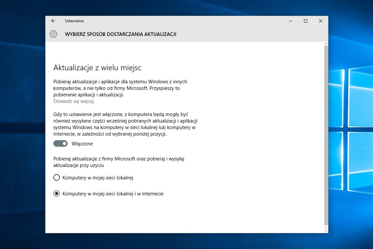Click WYBIERZ SPOSÓB DOSTARCZANIA AKTUALIZACJI title text
This screenshot has width=373, height=249.
(121, 34)
